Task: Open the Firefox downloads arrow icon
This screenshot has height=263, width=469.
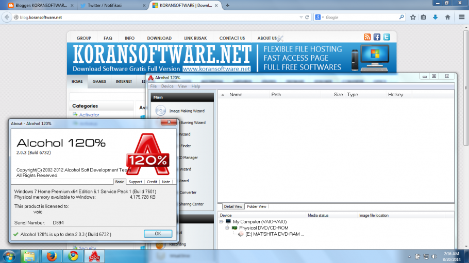Action: [435, 17]
